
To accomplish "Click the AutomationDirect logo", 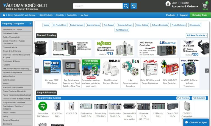I will [25, 5].
